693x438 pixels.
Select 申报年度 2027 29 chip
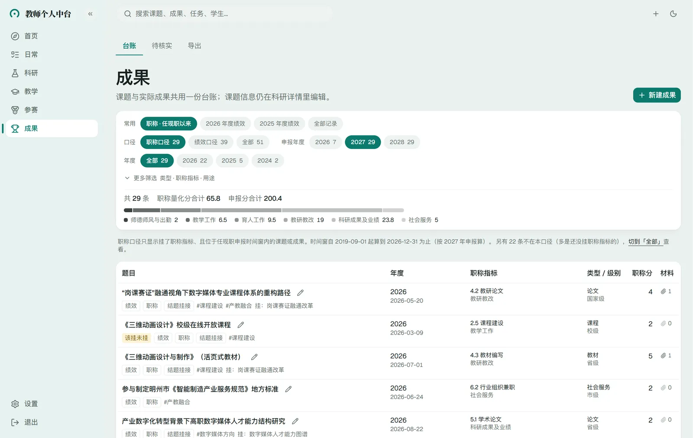click(x=363, y=142)
